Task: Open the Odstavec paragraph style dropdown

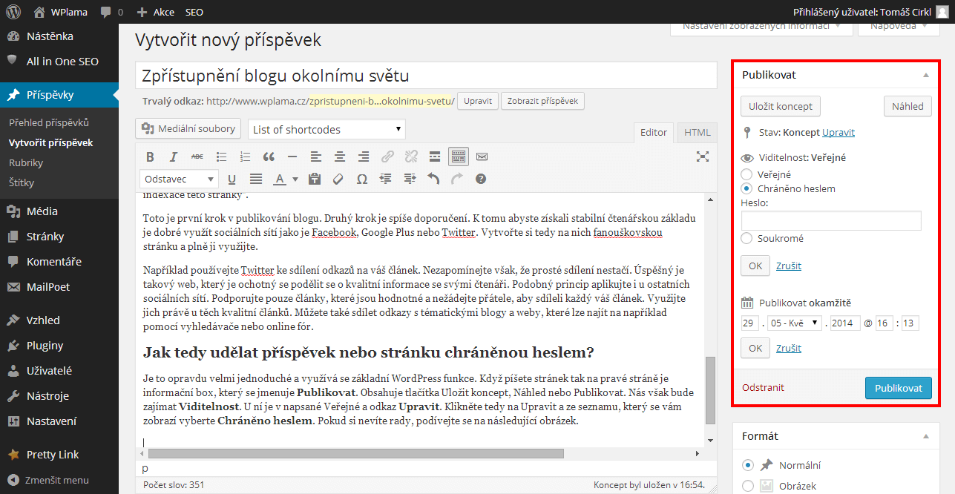Action: pyautogui.click(x=179, y=179)
